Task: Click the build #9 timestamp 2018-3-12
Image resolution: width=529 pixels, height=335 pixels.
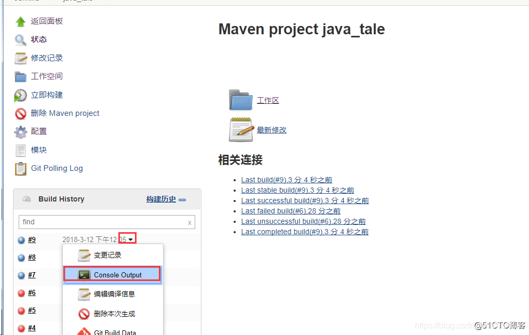Action: point(94,239)
